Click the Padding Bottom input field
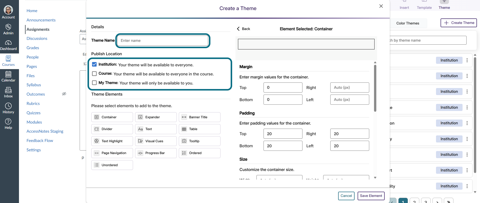Image resolution: width=480 pixels, height=203 pixels. point(283,146)
